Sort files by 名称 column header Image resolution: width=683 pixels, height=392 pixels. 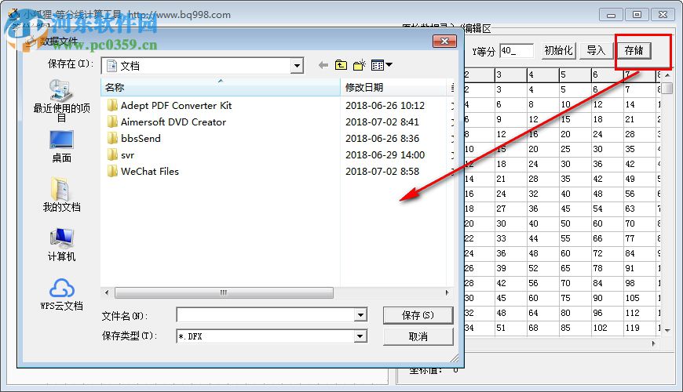221,88
